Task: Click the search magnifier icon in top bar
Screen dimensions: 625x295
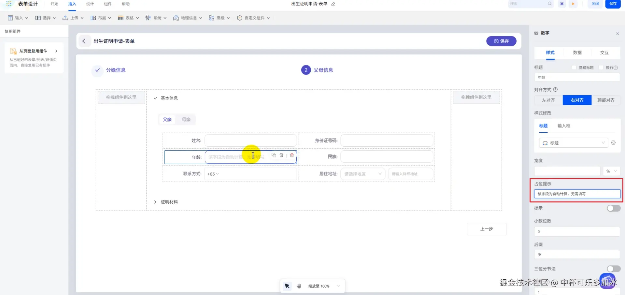Action: coord(550,4)
